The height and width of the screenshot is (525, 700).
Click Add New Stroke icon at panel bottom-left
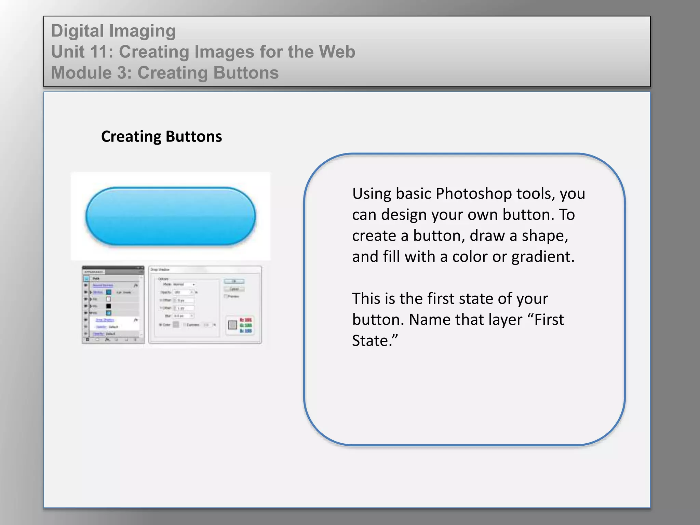(x=88, y=340)
